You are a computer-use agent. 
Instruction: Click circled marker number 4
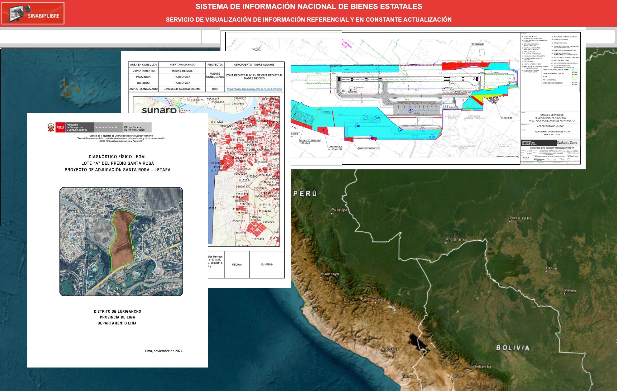(410, 110)
